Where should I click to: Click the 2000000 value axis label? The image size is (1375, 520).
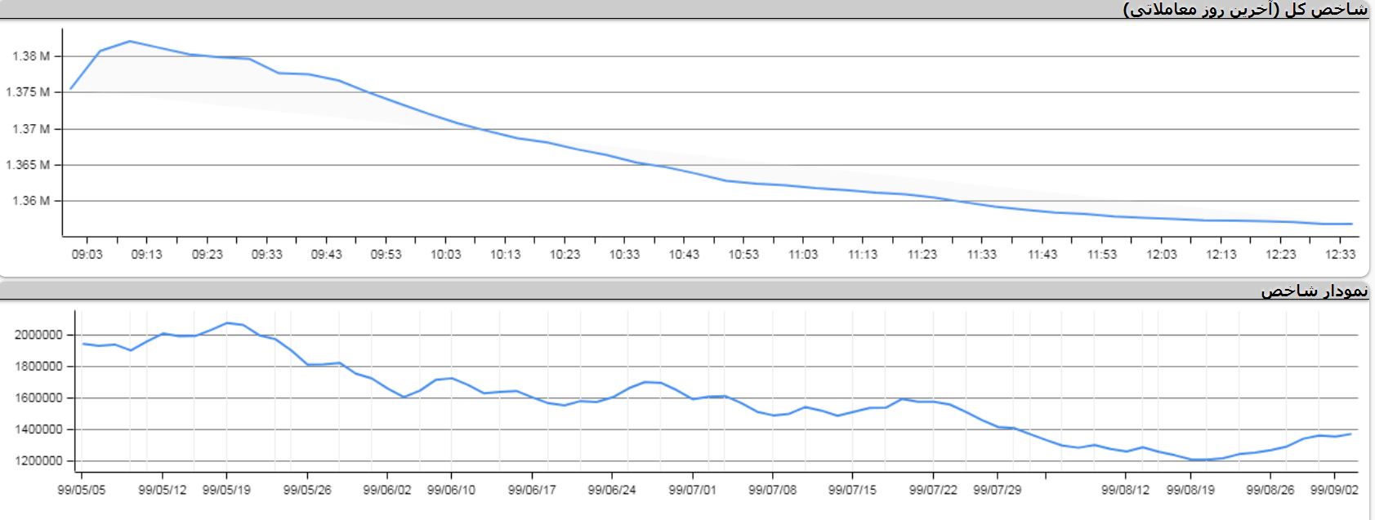(38, 335)
